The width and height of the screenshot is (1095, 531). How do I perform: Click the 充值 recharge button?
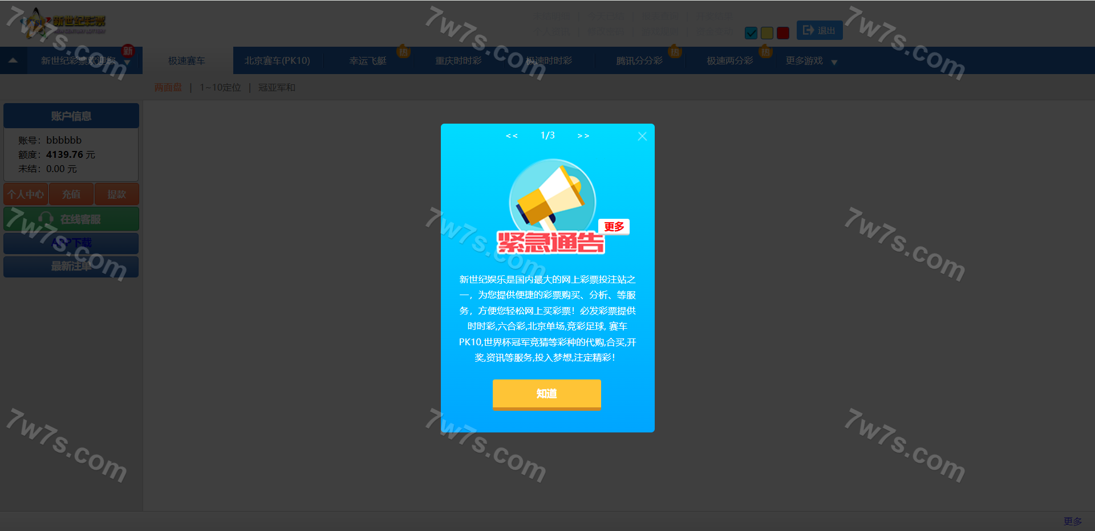[71, 194]
